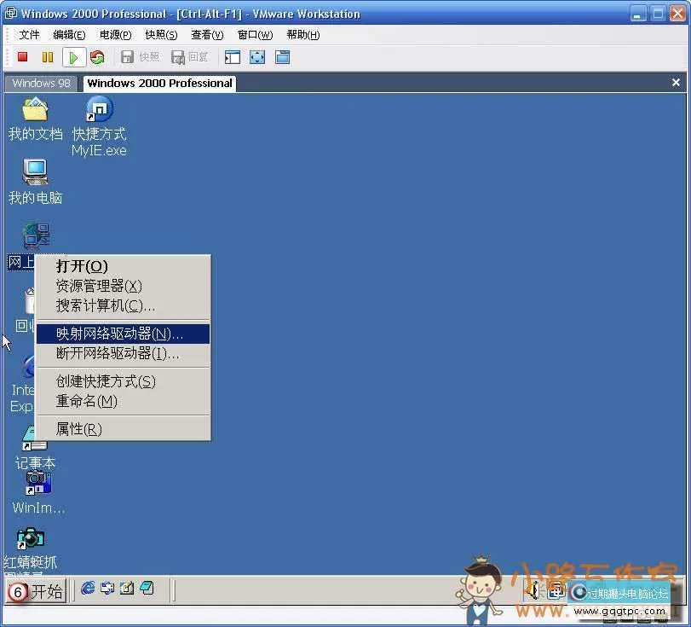Select 属性 at the bottom of the context menu
This screenshot has height=627, width=691.
78,428
